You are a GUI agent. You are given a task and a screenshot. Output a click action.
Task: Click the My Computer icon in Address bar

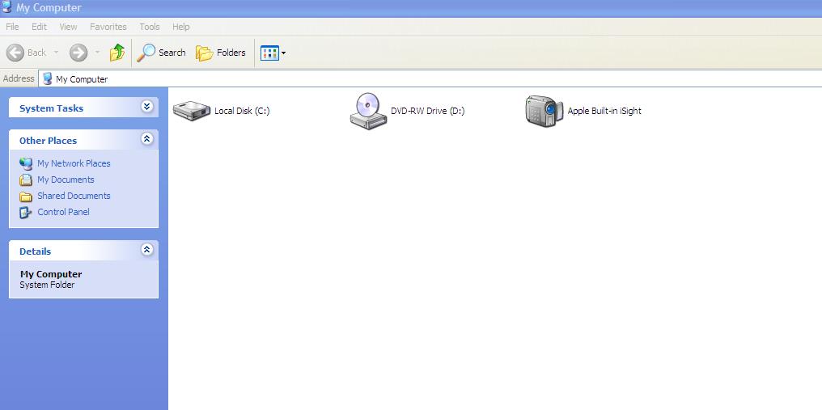click(x=48, y=78)
